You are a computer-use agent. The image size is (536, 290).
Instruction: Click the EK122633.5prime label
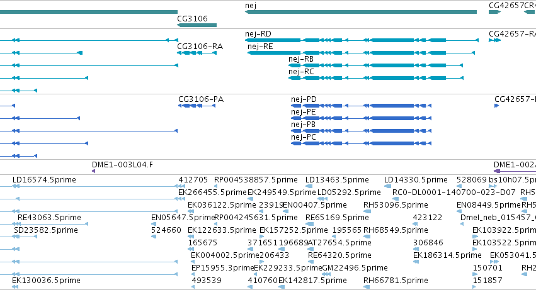tap(222, 230)
